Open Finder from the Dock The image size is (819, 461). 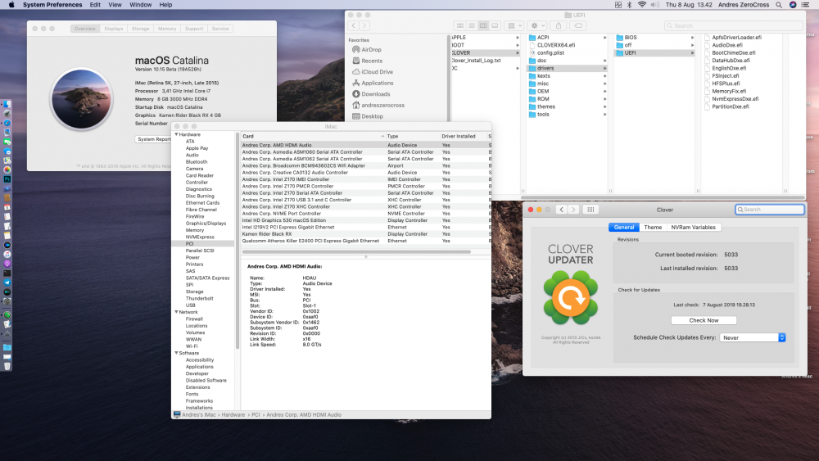coord(7,104)
